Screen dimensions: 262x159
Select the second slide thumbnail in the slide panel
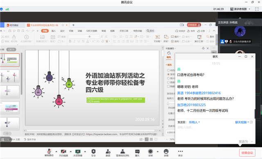[x=10, y=76]
